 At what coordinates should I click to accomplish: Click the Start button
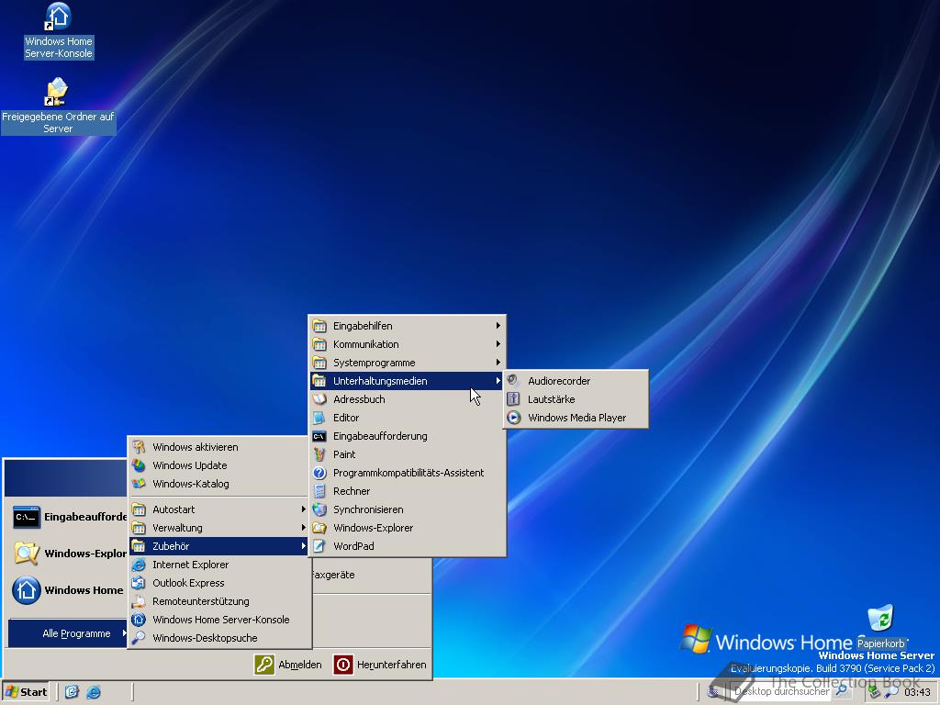26,692
